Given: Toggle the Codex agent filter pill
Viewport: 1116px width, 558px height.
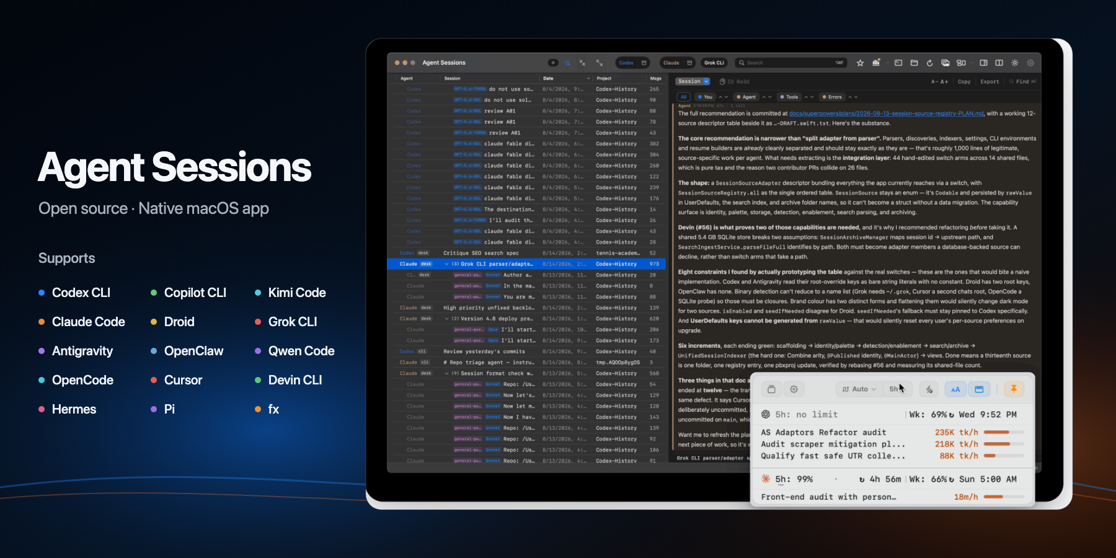Looking at the screenshot, I should tap(626, 63).
